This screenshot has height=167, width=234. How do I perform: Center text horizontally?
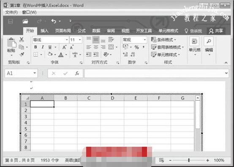(96, 47)
